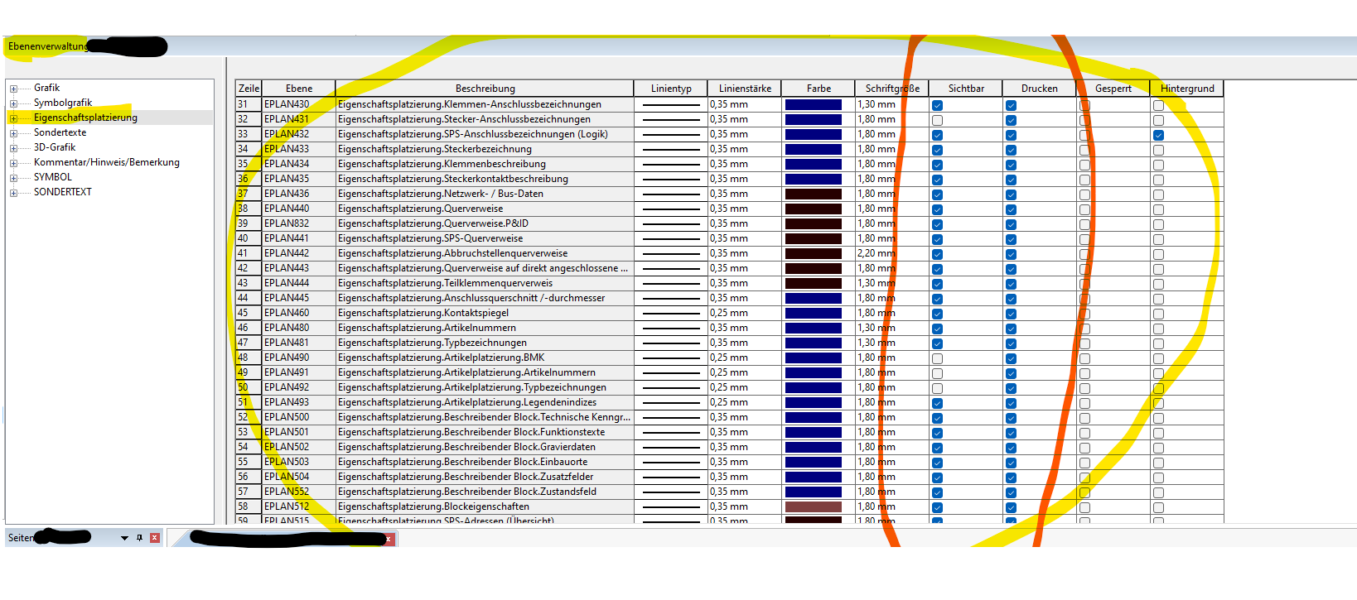The image size is (1357, 600).
Task: Expand the Eigenschaftsplatzierung tree node
Action: [13, 118]
